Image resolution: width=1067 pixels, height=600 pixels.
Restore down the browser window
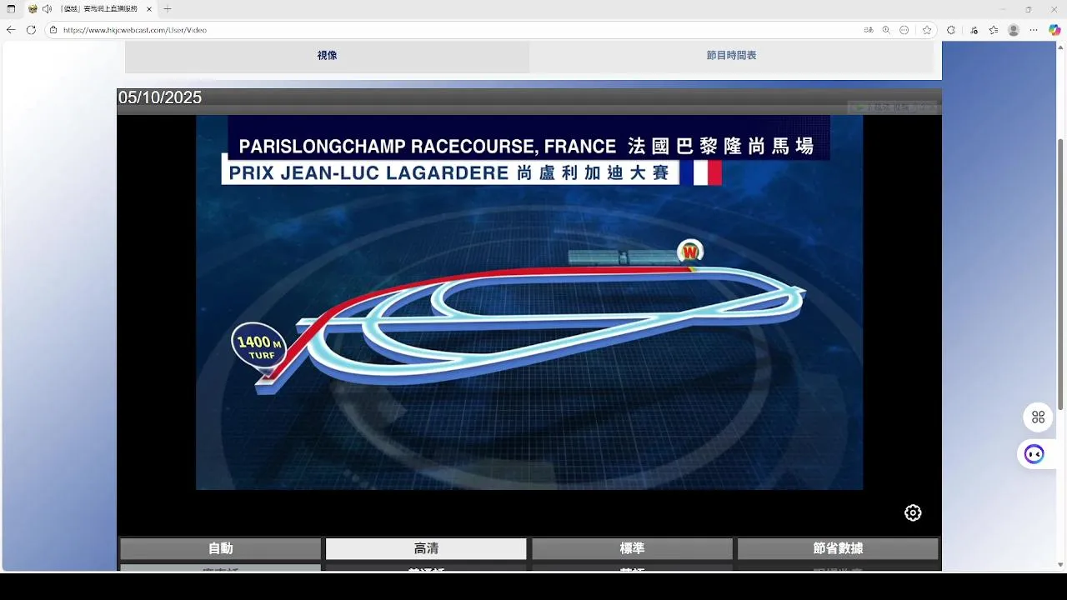coord(1028,9)
